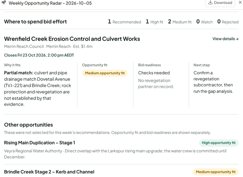Click the Medium opportunity fit badge for Wrenfield
Screen dimensions: 243x177
click(x=105, y=73)
